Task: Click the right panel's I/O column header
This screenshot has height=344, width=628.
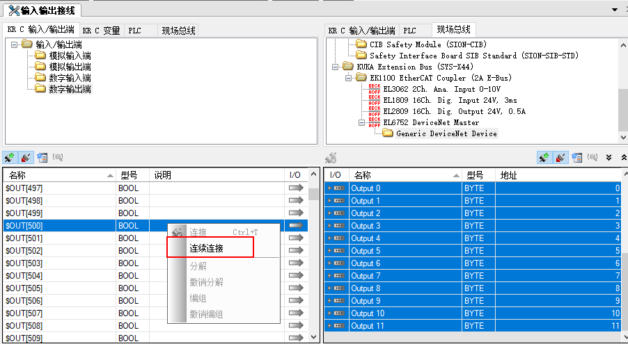Action: coord(336,175)
